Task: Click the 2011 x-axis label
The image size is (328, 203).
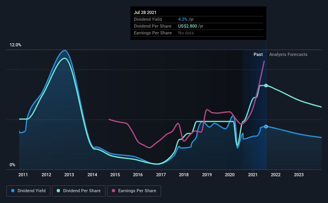Action: pyautogui.click(x=23, y=175)
